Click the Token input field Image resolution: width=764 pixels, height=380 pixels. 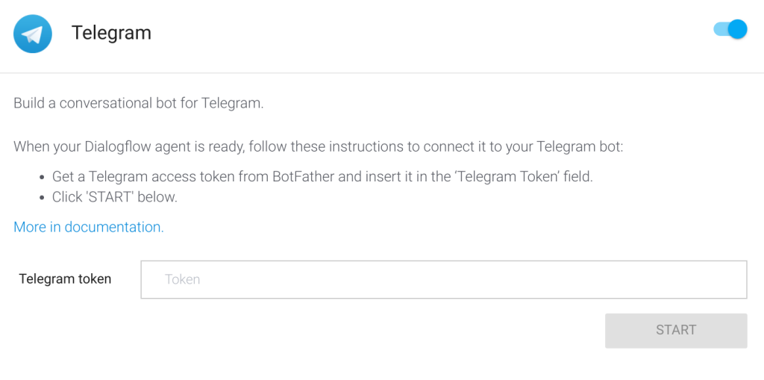coord(444,279)
